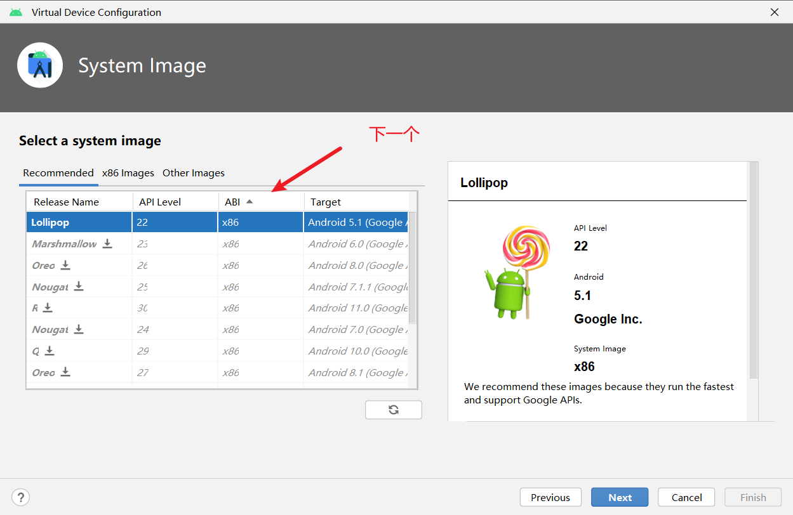This screenshot has height=515, width=793.
Task: Select the Lollipop row
Action: coord(217,222)
